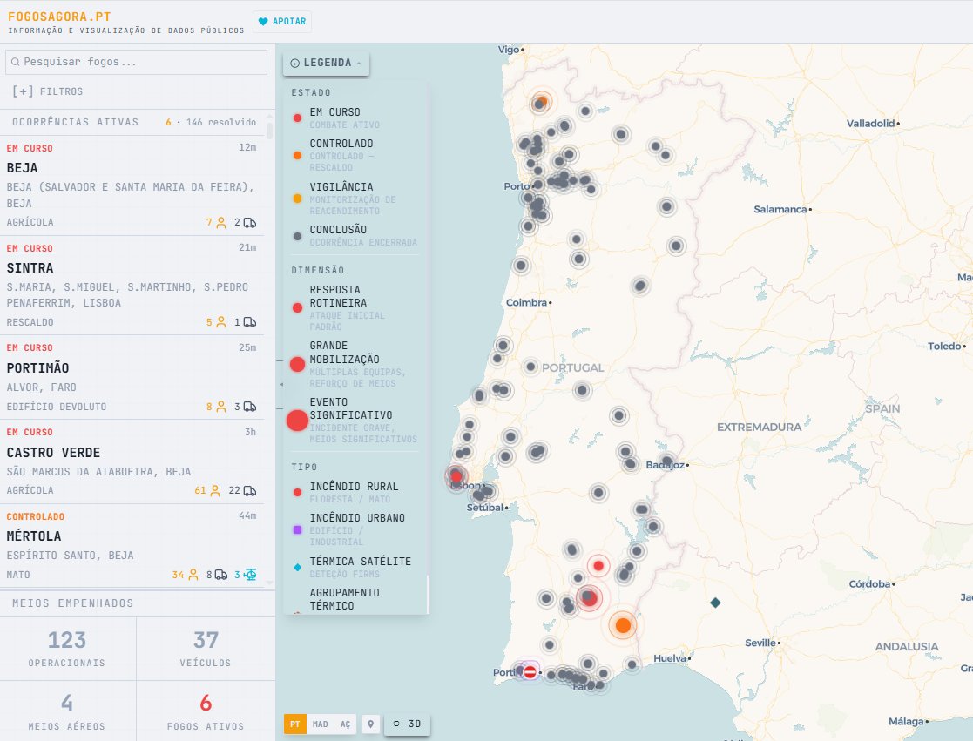973x741 pixels.
Task: Collapse the Legenda panel with its chevron
Action: (359, 64)
